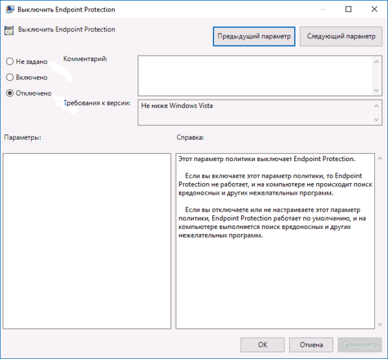Apply changes with 'Применить' button
This screenshot has height=359, width=388.
pyautogui.click(x=360, y=345)
